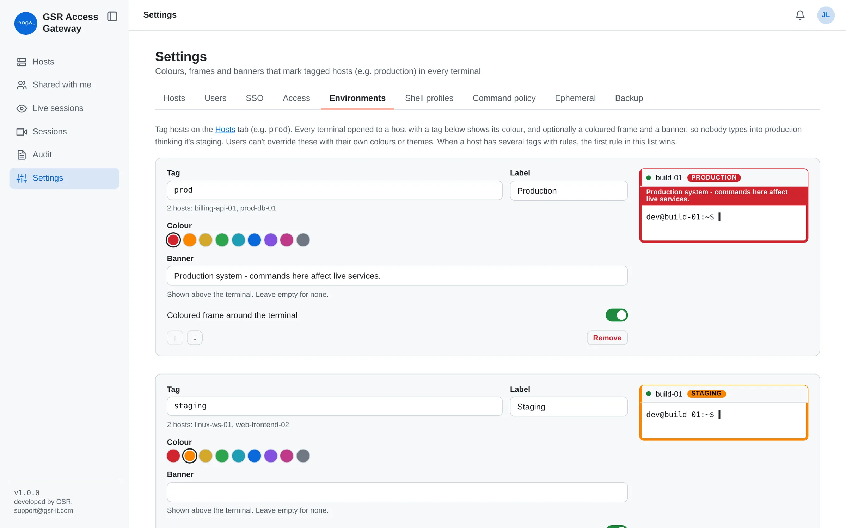Toggle coloured frame for prod rule

pyautogui.click(x=617, y=315)
